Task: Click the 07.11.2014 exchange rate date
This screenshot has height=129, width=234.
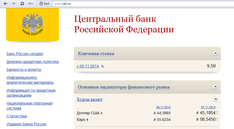Action: click(208, 107)
